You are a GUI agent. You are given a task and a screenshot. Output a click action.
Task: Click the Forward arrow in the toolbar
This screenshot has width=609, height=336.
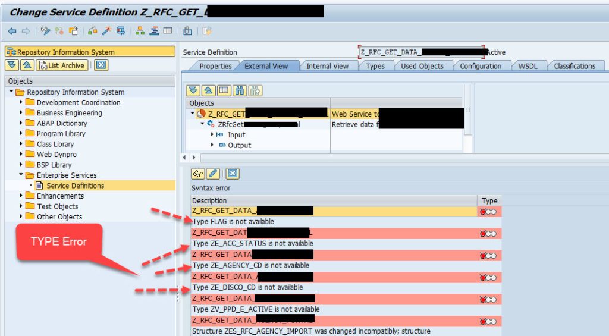click(26, 31)
